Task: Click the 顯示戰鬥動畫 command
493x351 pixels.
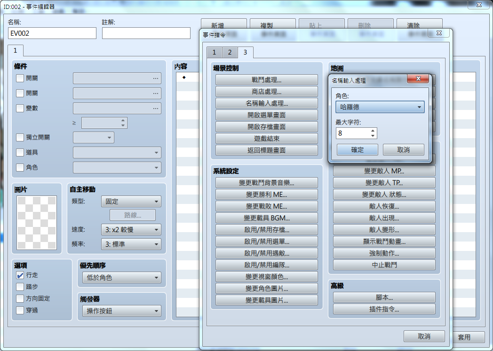Action: coord(384,242)
